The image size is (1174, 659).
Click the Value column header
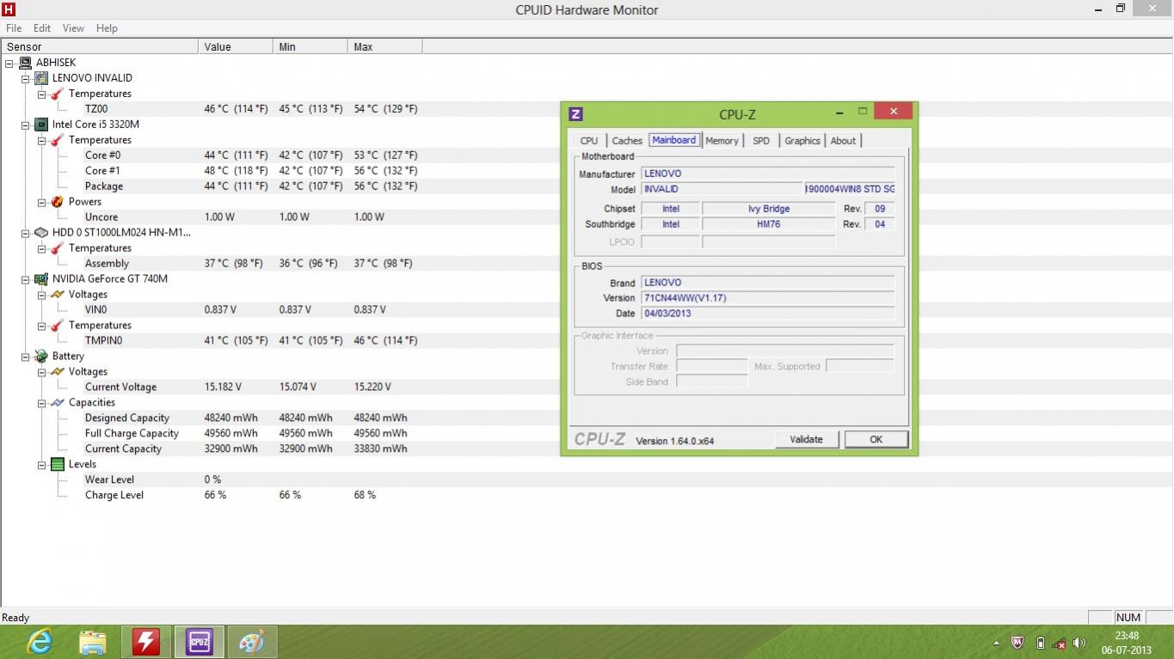[x=235, y=47]
